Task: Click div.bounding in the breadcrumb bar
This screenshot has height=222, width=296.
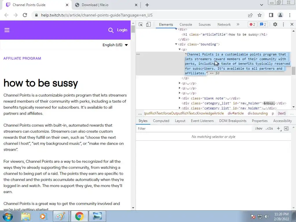Action: tap(258, 113)
